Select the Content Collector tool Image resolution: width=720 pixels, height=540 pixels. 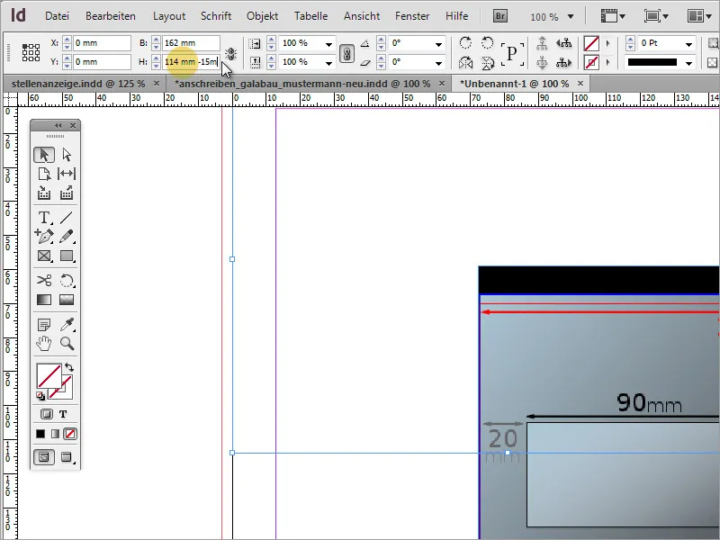(x=44, y=193)
